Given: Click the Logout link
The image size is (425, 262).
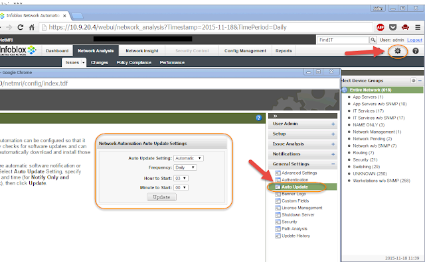Looking at the screenshot, I should click(414, 40).
